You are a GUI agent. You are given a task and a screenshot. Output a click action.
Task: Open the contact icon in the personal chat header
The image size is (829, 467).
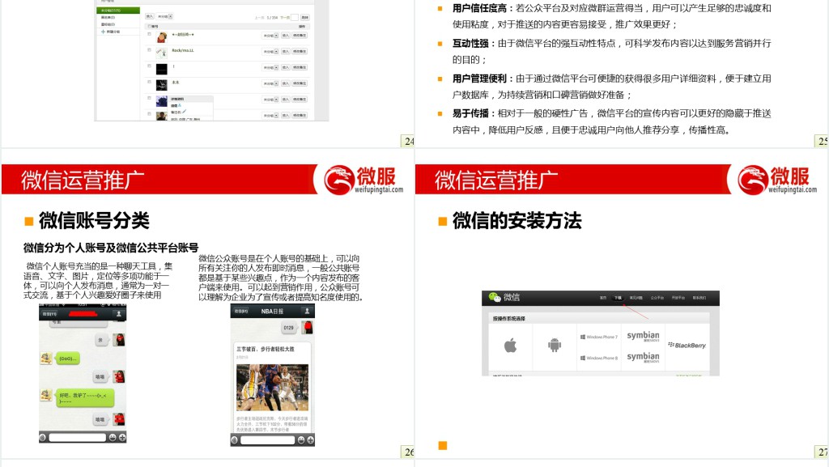(119, 314)
